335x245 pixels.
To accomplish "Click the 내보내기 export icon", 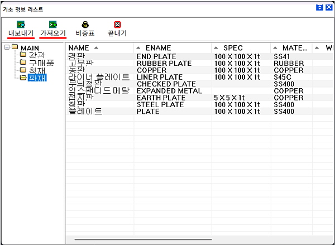I will coord(21,25).
